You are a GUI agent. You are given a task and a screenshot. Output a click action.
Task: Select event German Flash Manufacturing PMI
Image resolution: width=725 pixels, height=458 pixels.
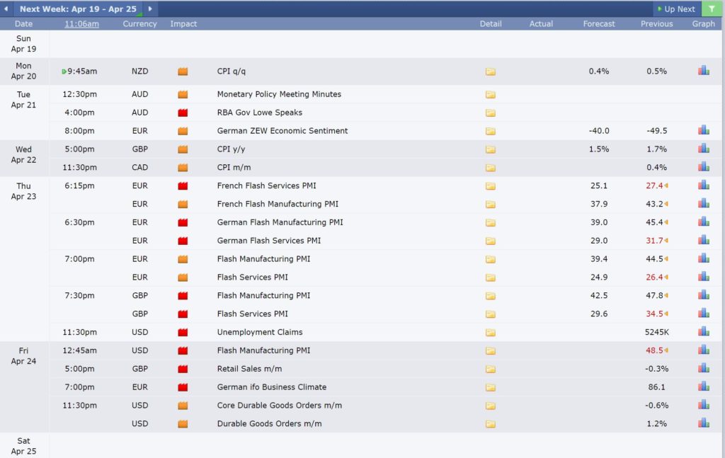[280, 222]
